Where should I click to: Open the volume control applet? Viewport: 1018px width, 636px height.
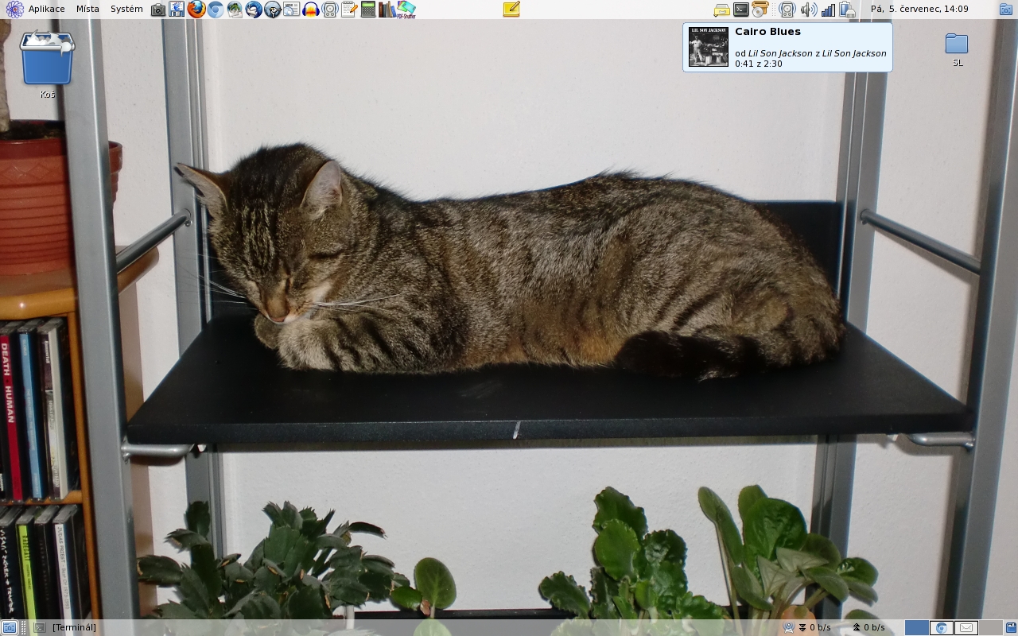[808, 10]
